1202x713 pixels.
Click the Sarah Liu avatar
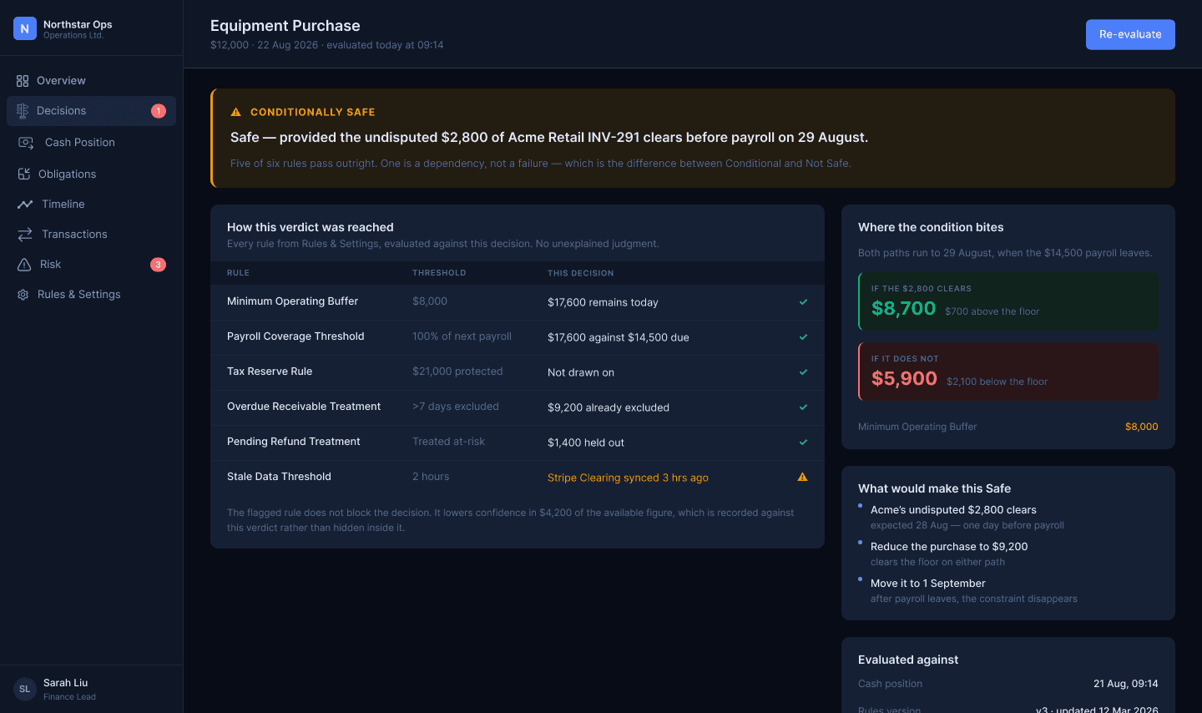25,689
